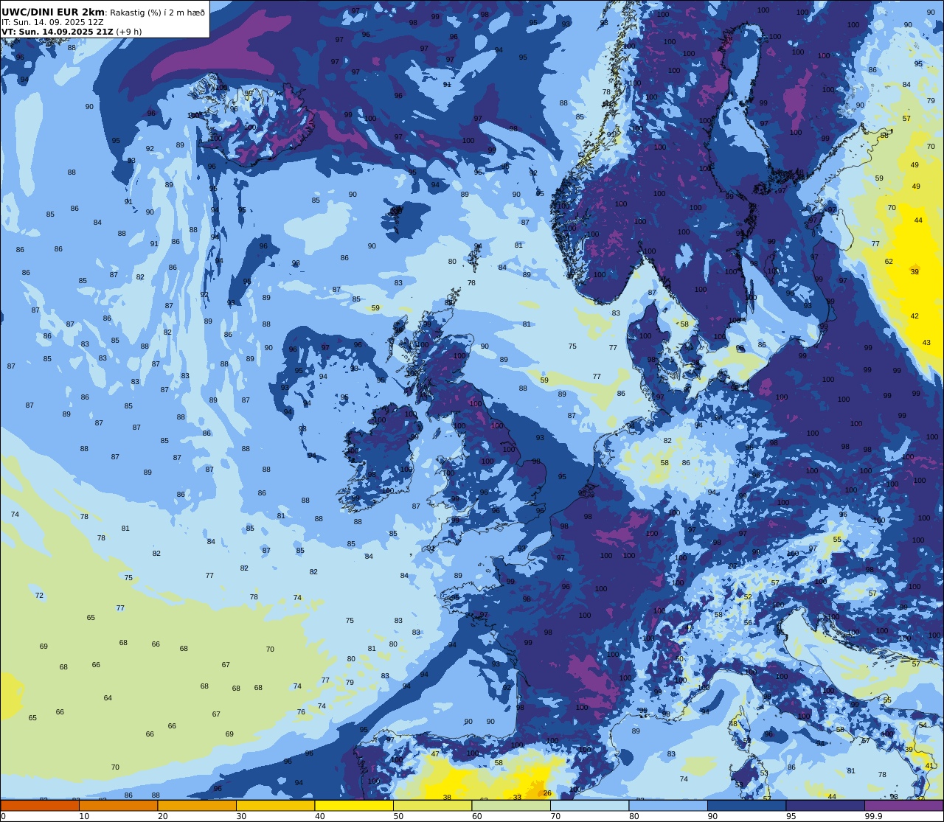Pick the pale green 60–70 legend swatch
The width and height of the screenshot is (944, 822).
[511, 805]
